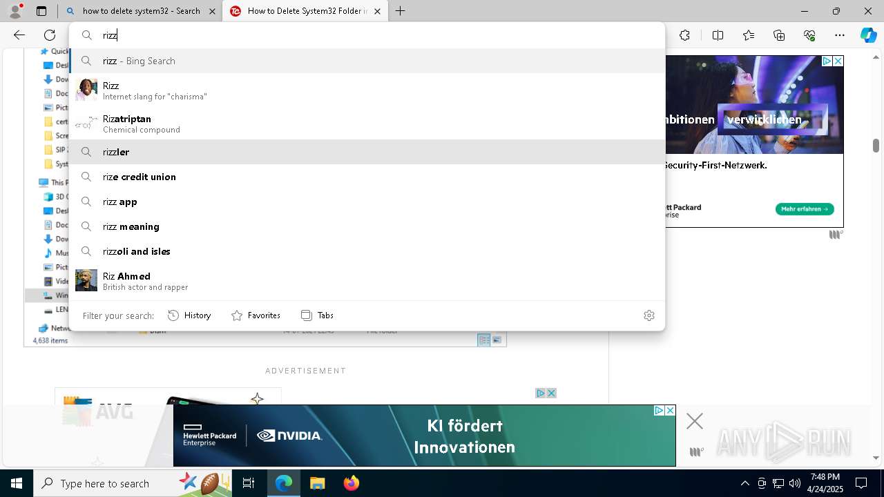Choose the 'rizzoli and isles' suggestion
This screenshot has width=884, height=497.
pyautogui.click(x=367, y=251)
